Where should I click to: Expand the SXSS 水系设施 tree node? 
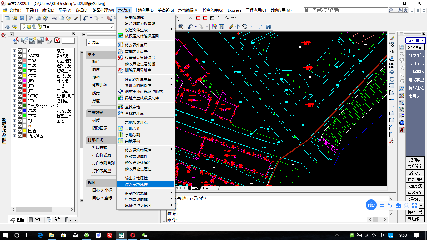point(15,111)
